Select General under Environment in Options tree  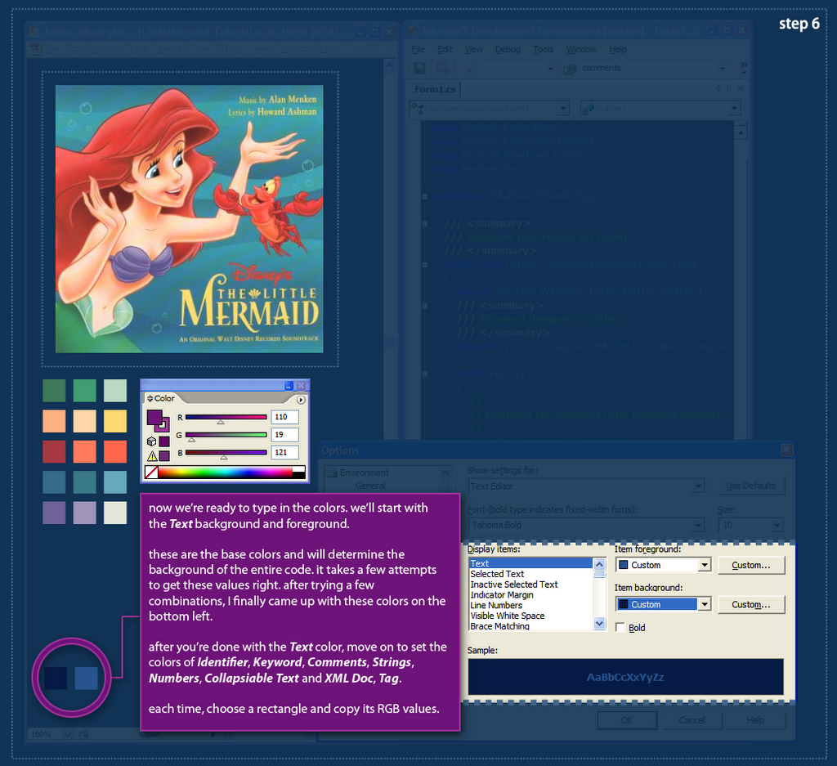(x=370, y=486)
